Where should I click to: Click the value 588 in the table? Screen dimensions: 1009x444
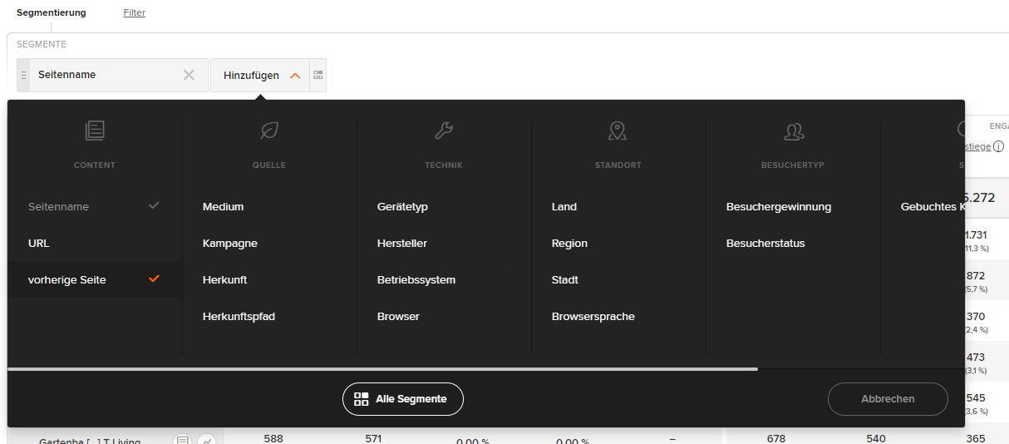[273, 437]
